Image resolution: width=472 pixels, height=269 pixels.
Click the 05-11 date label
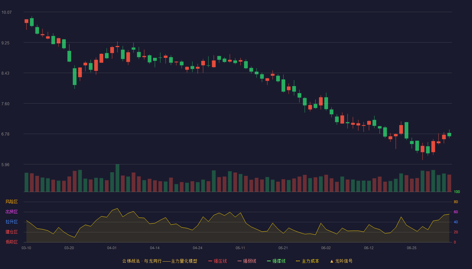(240, 248)
